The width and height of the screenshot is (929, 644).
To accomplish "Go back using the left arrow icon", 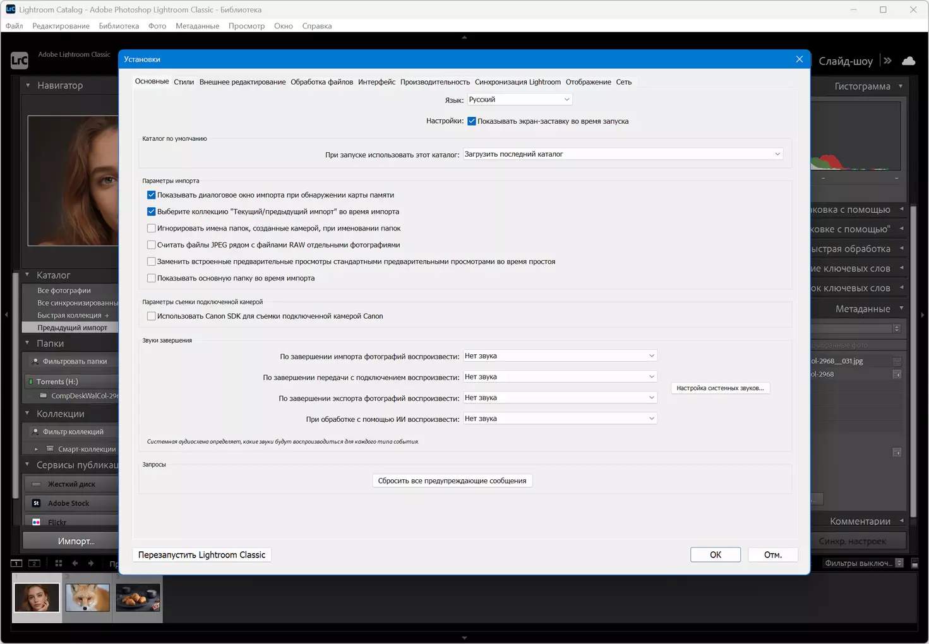I will 75,563.
